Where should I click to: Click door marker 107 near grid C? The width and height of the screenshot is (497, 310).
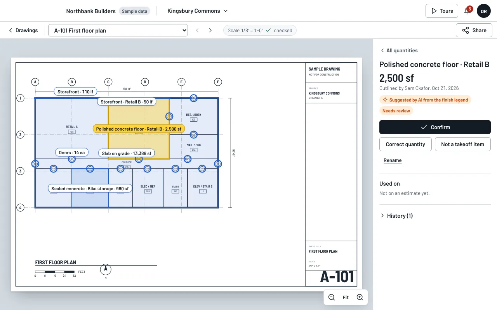coord(120,169)
